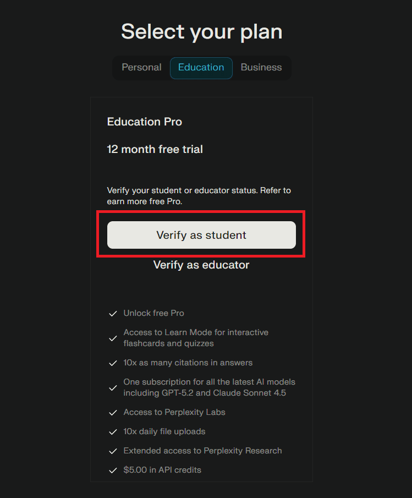Click the checkmark beside Perplexity Research feature
Viewport: 412px width, 498px height.
point(113,451)
